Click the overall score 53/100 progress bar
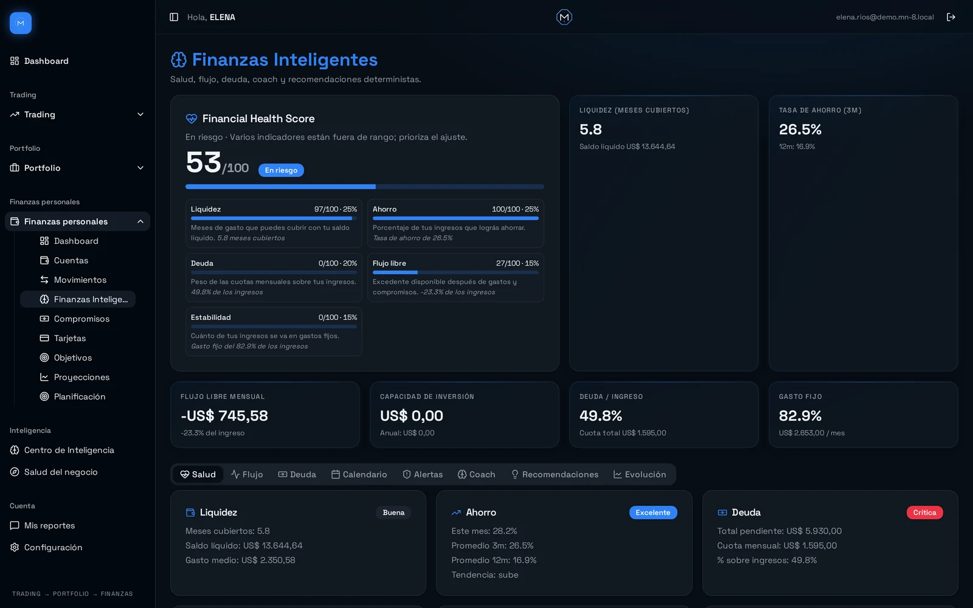The height and width of the screenshot is (608, 973). coord(365,187)
